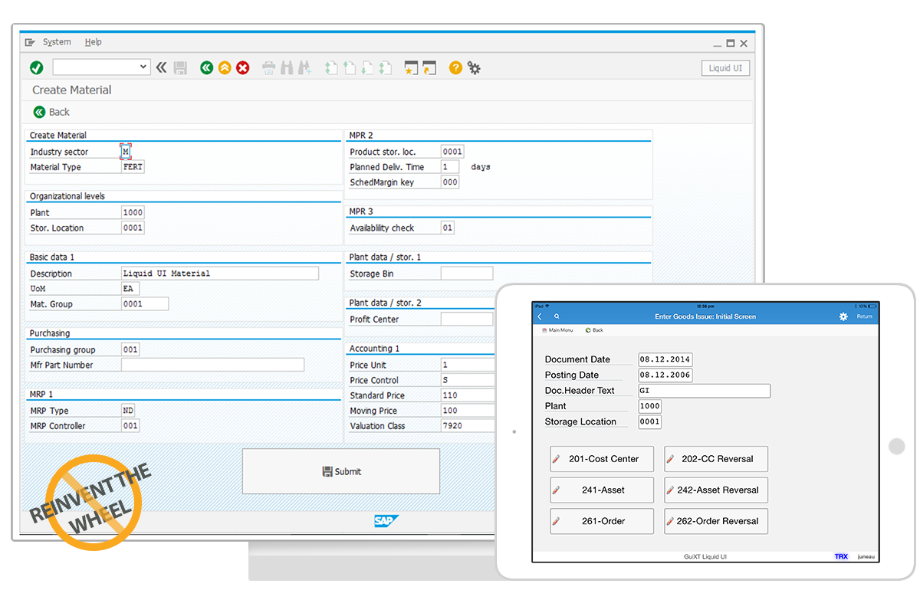Tap the search magnifier on tablet header

[x=557, y=316]
